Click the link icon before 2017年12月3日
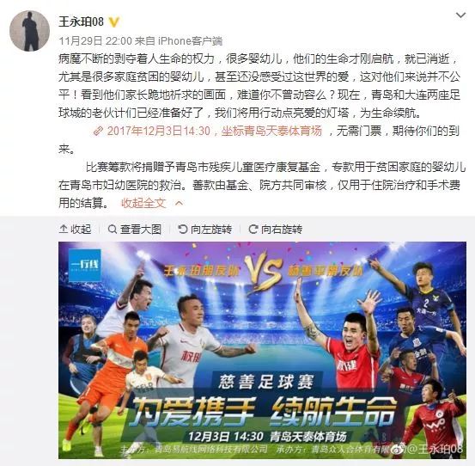Image resolution: width=475 pixels, height=466 pixels. tap(98, 131)
